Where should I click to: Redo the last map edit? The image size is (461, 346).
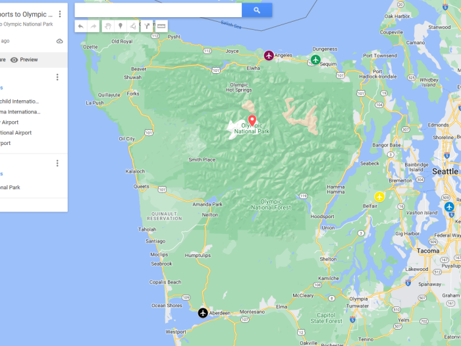point(94,26)
